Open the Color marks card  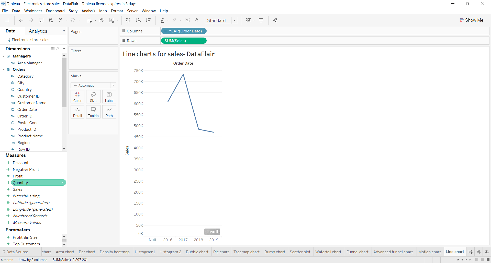pyautogui.click(x=77, y=97)
